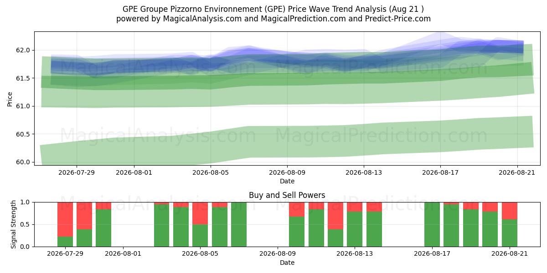The width and height of the screenshot is (547, 273).
Task: Click 2026-07-29 on the signal chart axis
Action: click(65, 254)
